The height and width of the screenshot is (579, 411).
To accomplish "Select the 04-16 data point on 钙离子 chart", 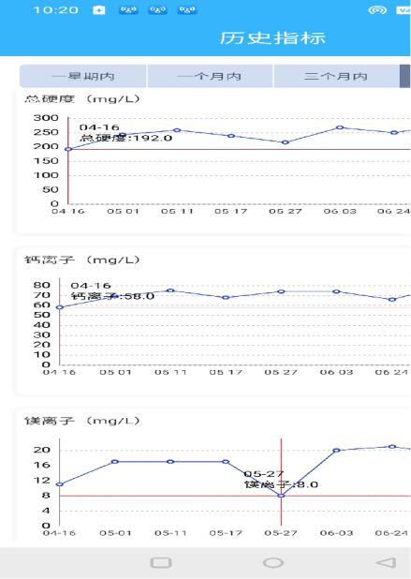I will pyautogui.click(x=59, y=307).
